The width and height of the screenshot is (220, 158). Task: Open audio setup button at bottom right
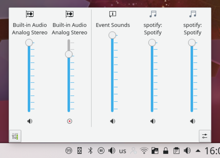[205, 136]
